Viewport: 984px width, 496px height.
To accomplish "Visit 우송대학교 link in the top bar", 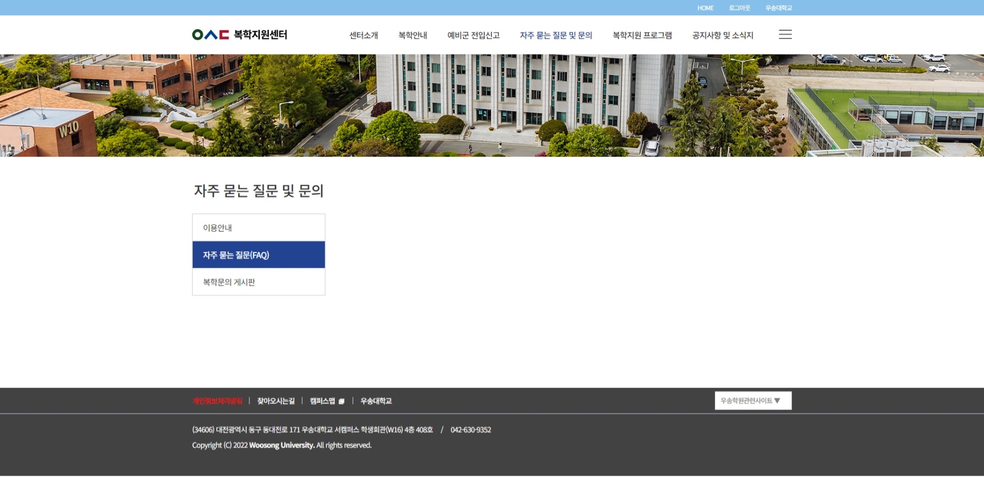I will coord(778,8).
